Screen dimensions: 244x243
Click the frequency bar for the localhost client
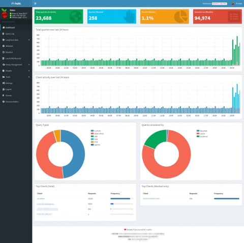click(122, 199)
